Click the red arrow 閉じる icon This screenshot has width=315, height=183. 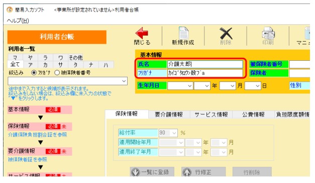click(x=142, y=33)
